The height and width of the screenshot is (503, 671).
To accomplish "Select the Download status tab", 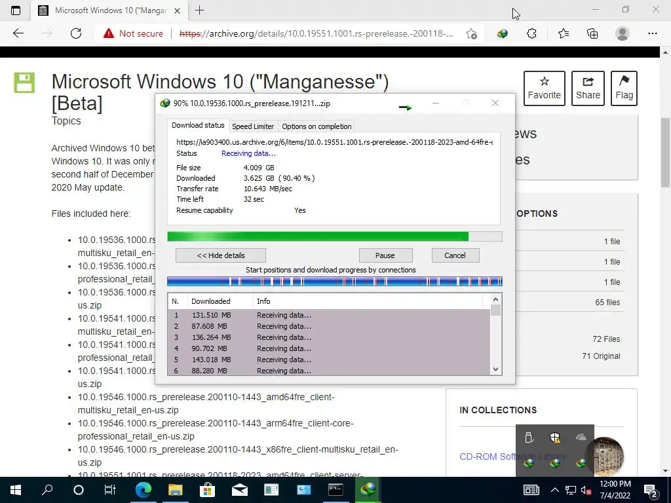I will tap(198, 125).
